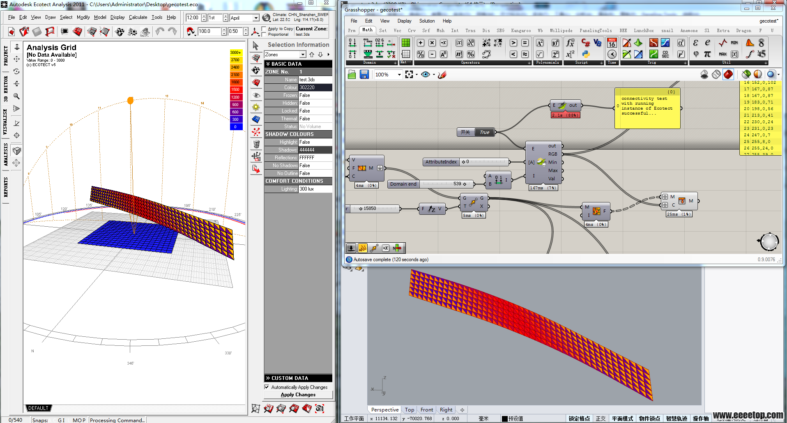The height and width of the screenshot is (423, 787).
Task: Switch to the Rhino Top viewport tab
Action: tap(410, 409)
